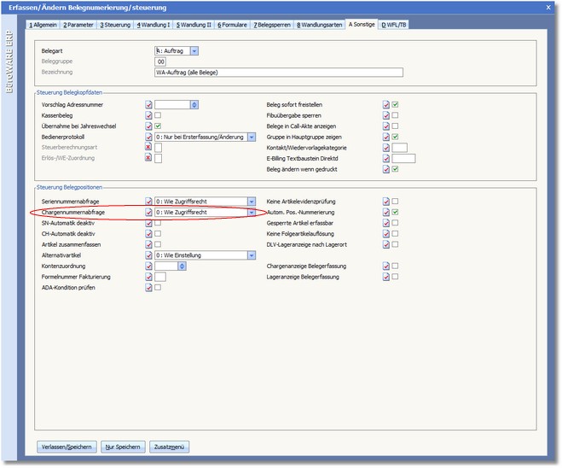Click the edit icon beside Fibuübergabe sperren

click(386, 115)
